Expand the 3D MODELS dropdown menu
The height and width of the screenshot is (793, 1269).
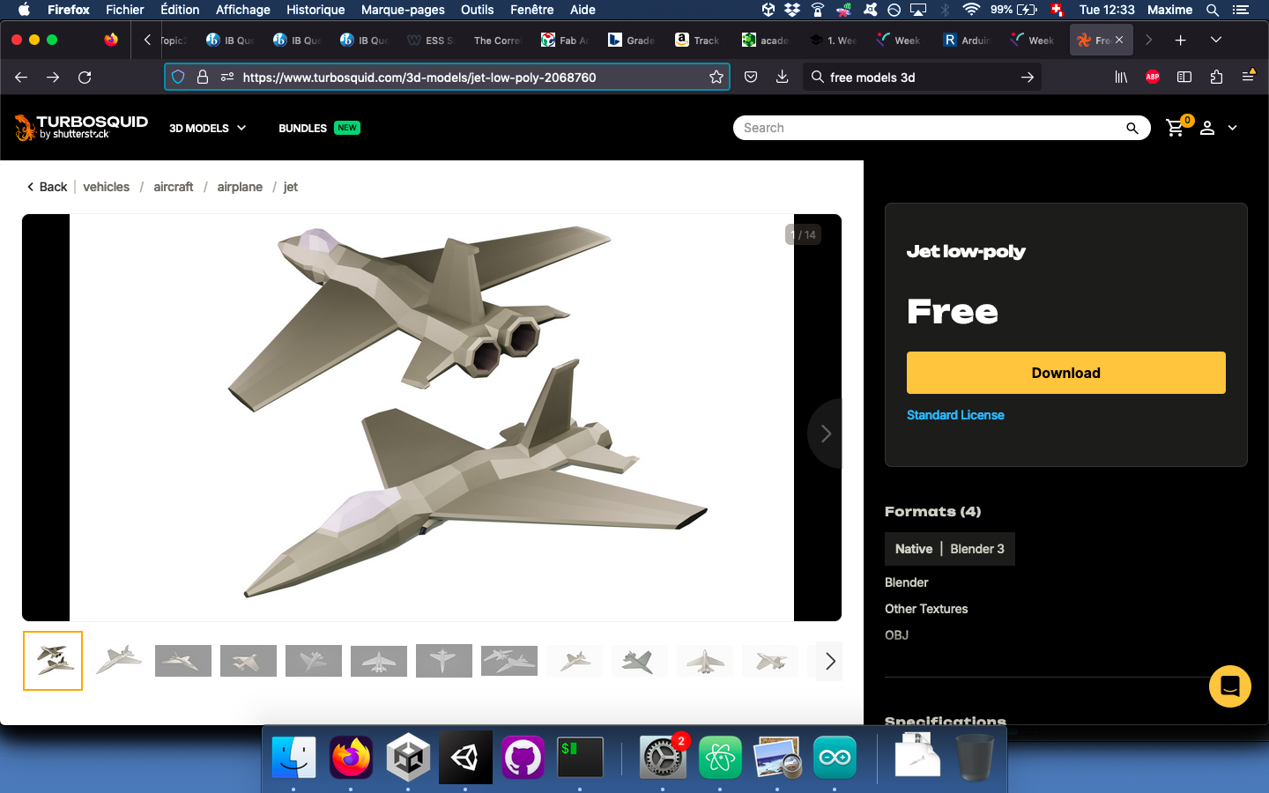click(208, 128)
